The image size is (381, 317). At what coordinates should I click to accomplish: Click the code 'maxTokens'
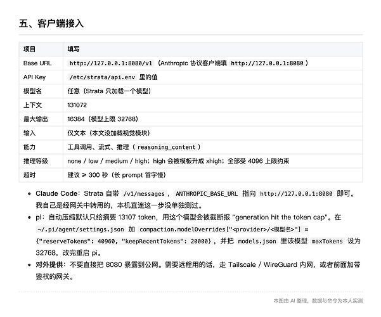click(x=327, y=241)
